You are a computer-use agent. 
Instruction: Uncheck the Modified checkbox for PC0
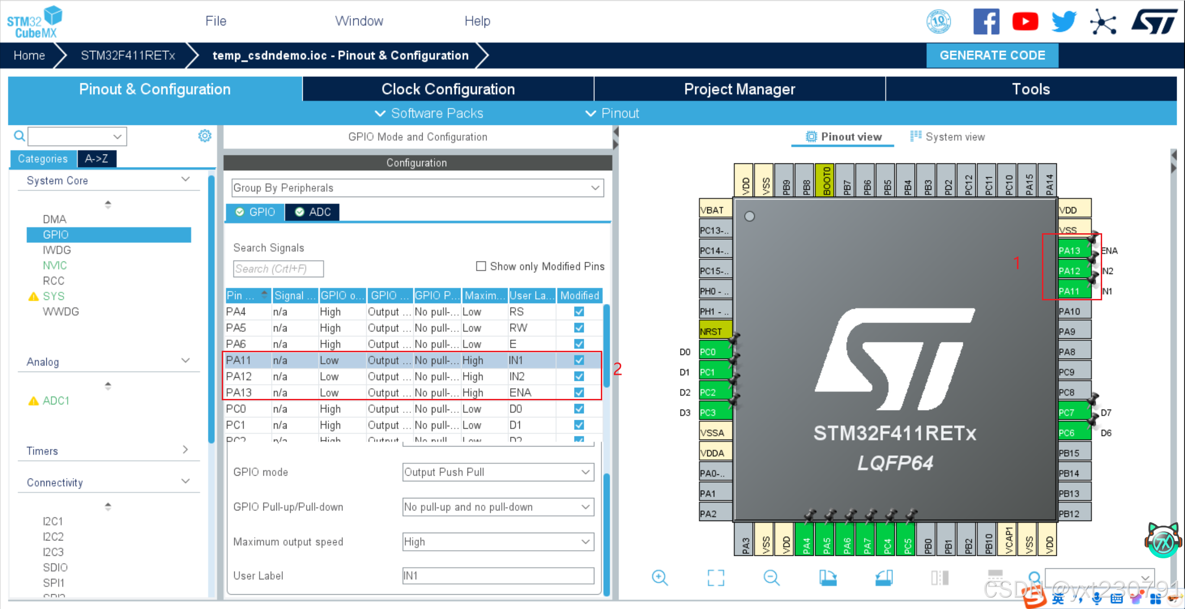tap(579, 409)
